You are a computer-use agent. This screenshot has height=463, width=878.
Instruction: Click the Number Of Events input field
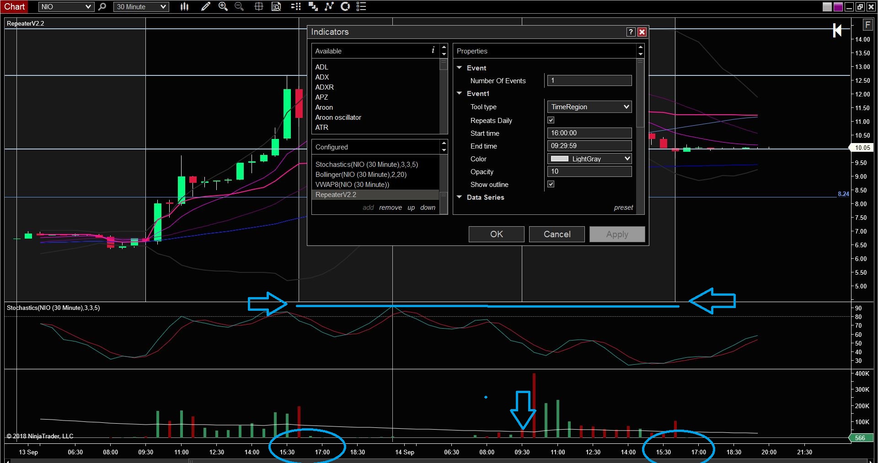589,80
